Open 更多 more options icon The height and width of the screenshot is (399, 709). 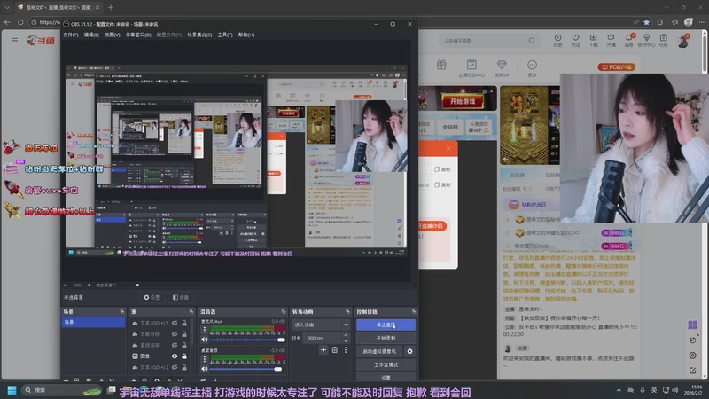pyautogui.click(x=533, y=68)
